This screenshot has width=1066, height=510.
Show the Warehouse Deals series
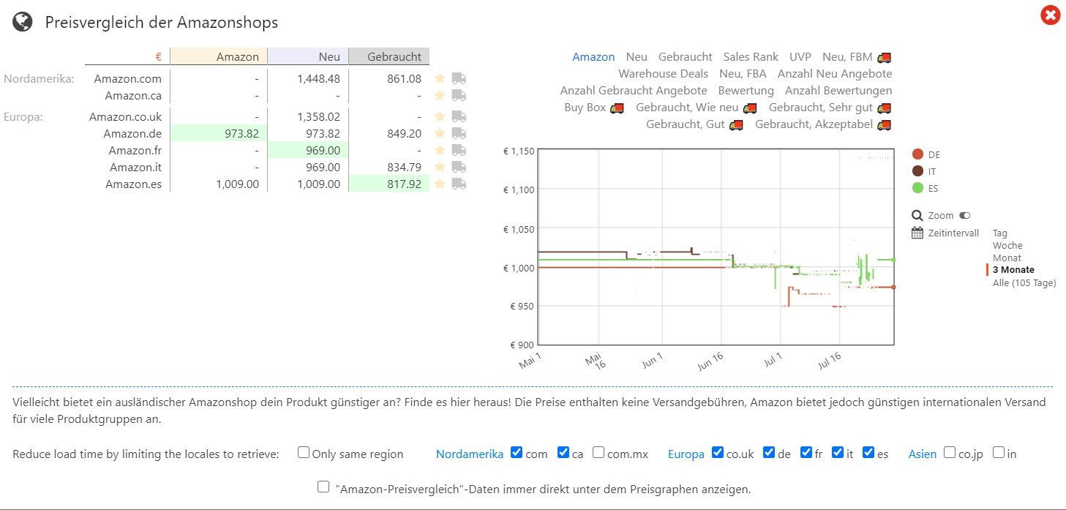[x=664, y=74]
